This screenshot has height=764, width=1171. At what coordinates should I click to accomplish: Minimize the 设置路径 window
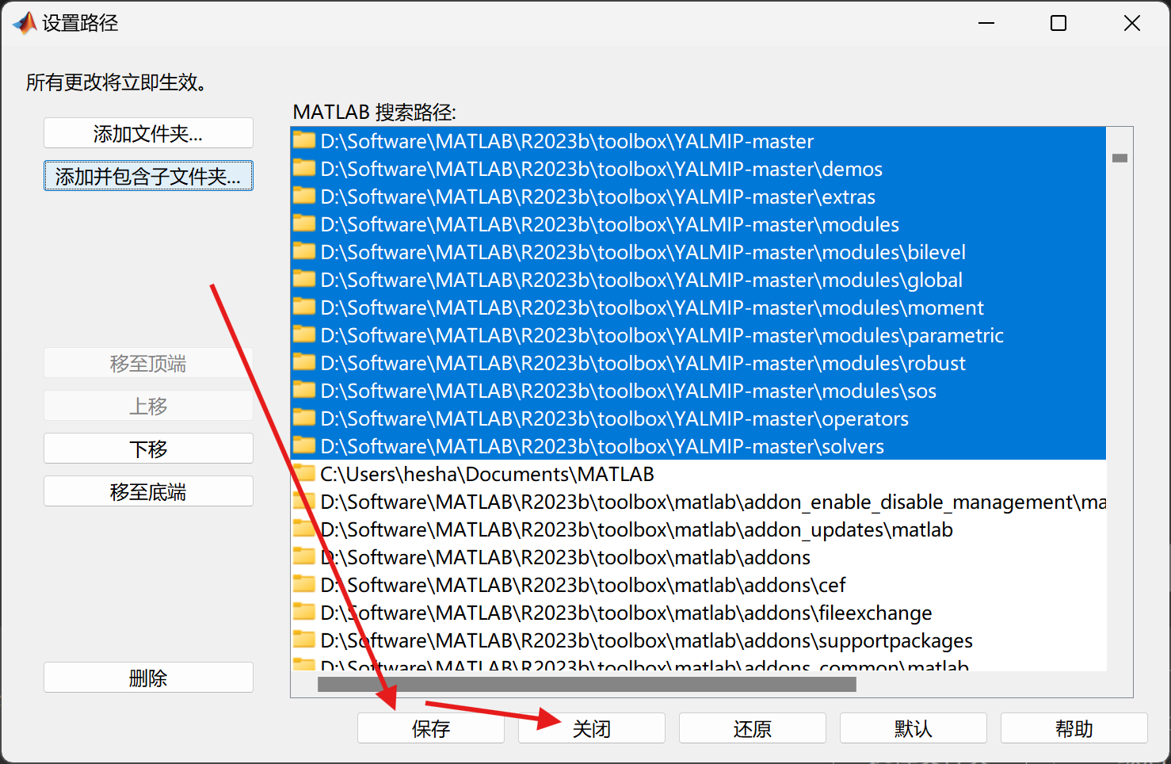[986, 23]
